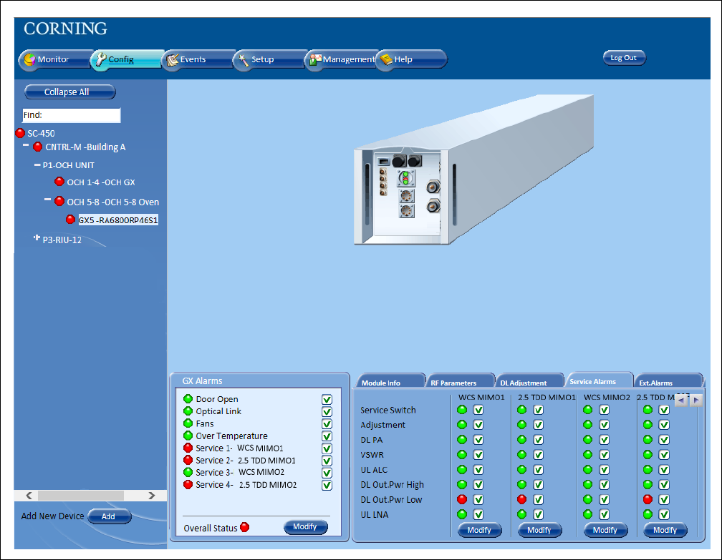722x560 pixels.
Task: Toggle the Over Temperature alarm checkbox
Action: click(327, 436)
